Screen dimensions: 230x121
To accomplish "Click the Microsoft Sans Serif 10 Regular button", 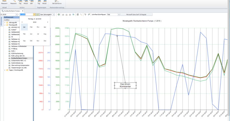I will [136, 15].
